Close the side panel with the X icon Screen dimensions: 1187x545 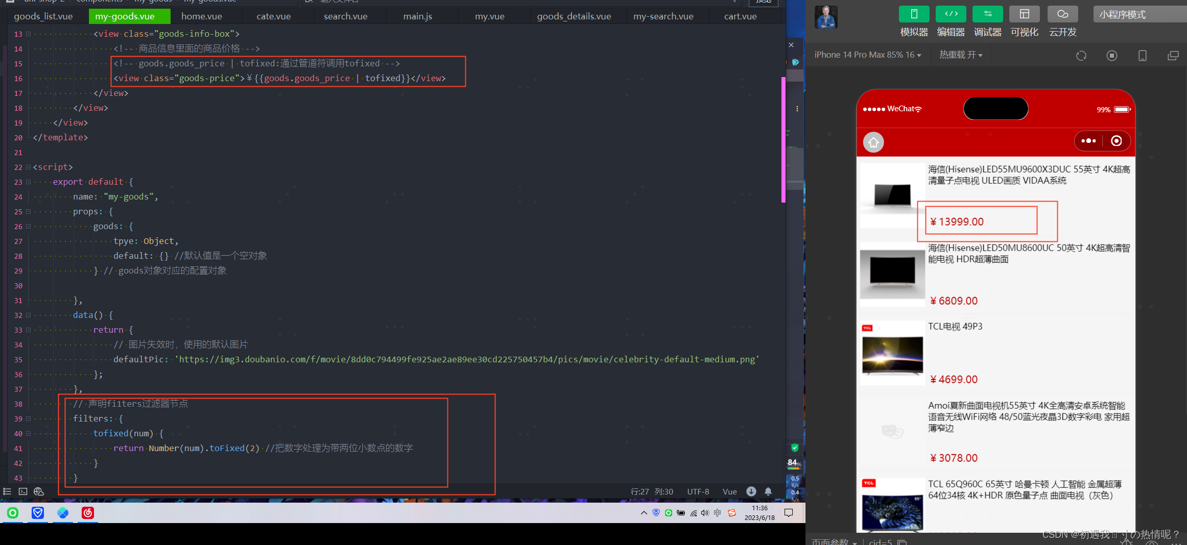click(791, 45)
